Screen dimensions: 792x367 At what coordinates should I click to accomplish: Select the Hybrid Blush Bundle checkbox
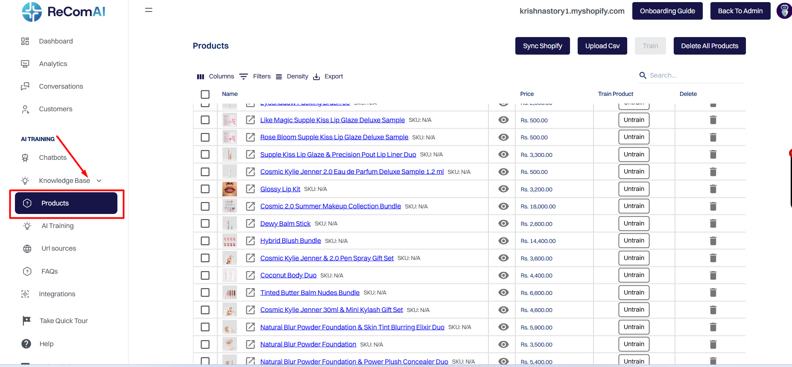tap(205, 241)
